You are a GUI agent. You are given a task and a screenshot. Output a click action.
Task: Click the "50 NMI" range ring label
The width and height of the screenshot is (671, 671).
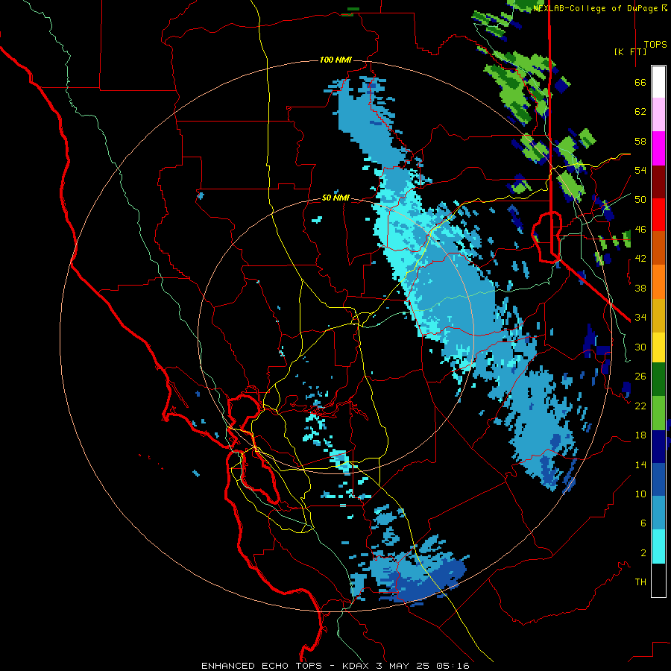click(x=335, y=198)
